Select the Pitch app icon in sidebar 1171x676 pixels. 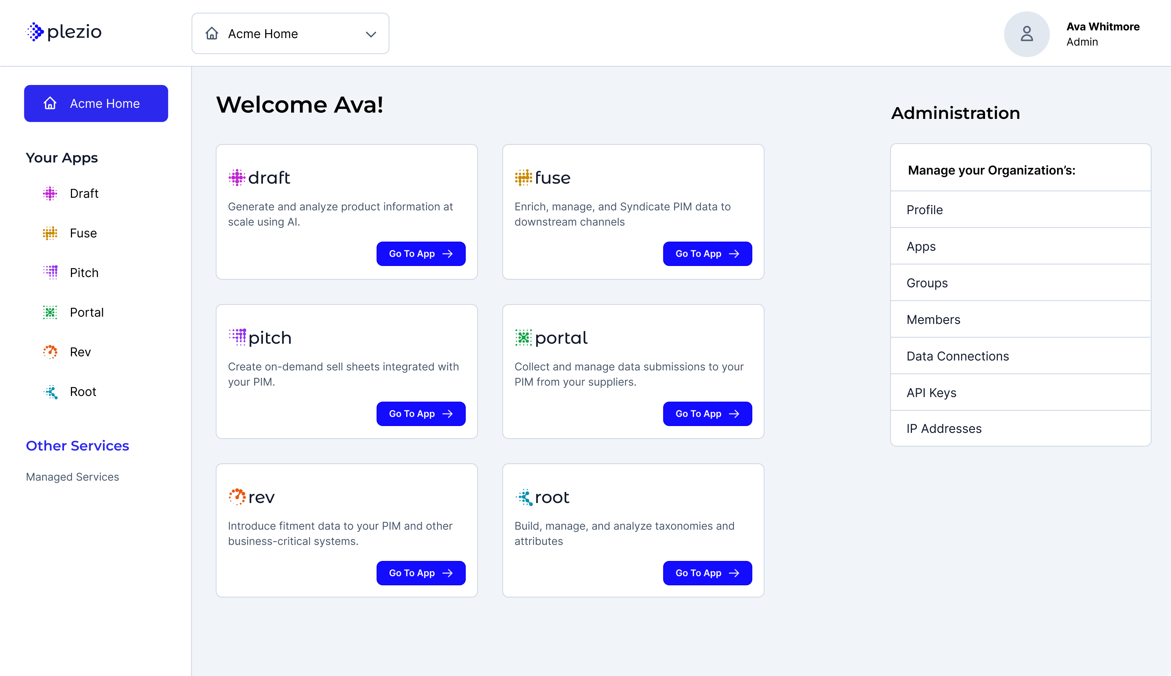click(51, 272)
